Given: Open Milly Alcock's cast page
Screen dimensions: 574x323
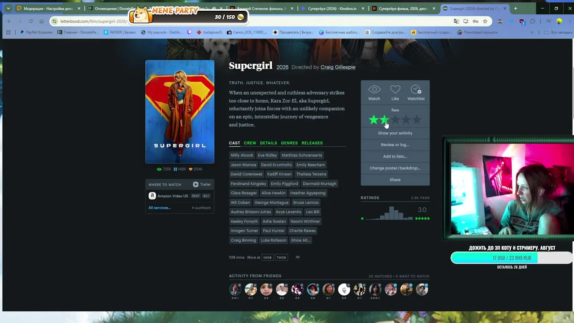Looking at the screenshot, I should (x=242, y=155).
